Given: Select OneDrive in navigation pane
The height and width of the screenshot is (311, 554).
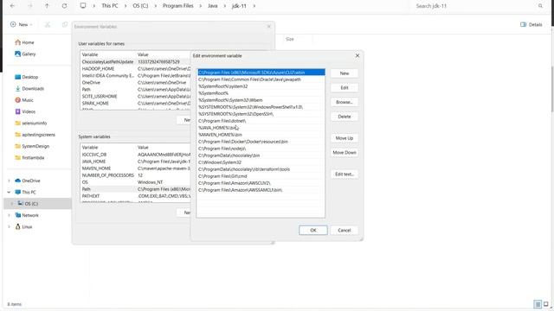Looking at the screenshot, I should pyautogui.click(x=28, y=181).
